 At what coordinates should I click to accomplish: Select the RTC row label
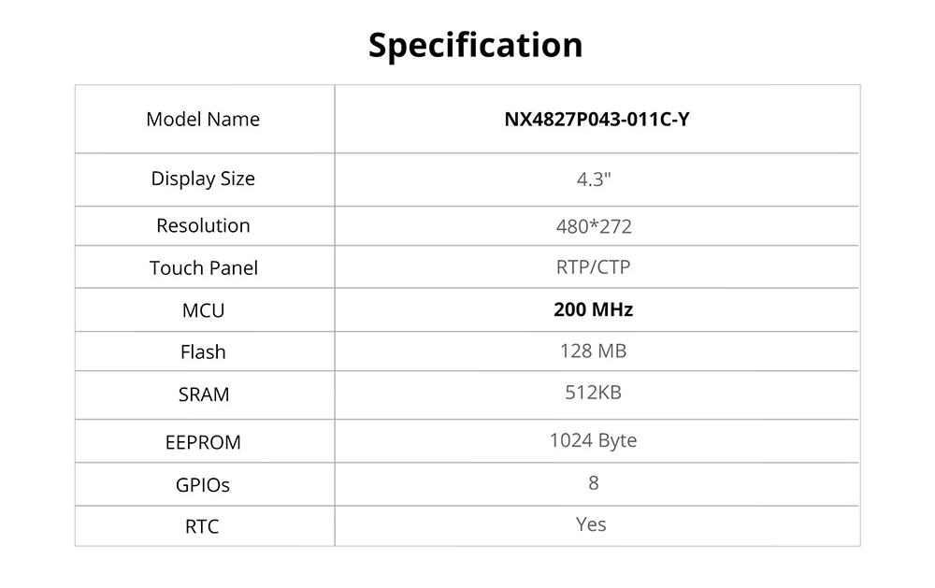click(203, 527)
